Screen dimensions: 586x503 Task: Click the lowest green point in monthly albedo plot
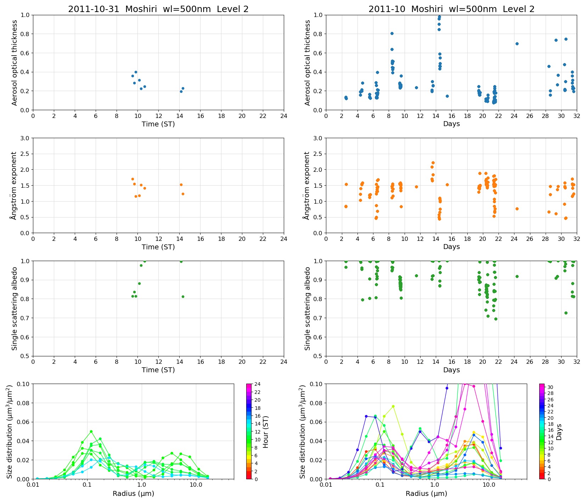[x=496, y=319]
